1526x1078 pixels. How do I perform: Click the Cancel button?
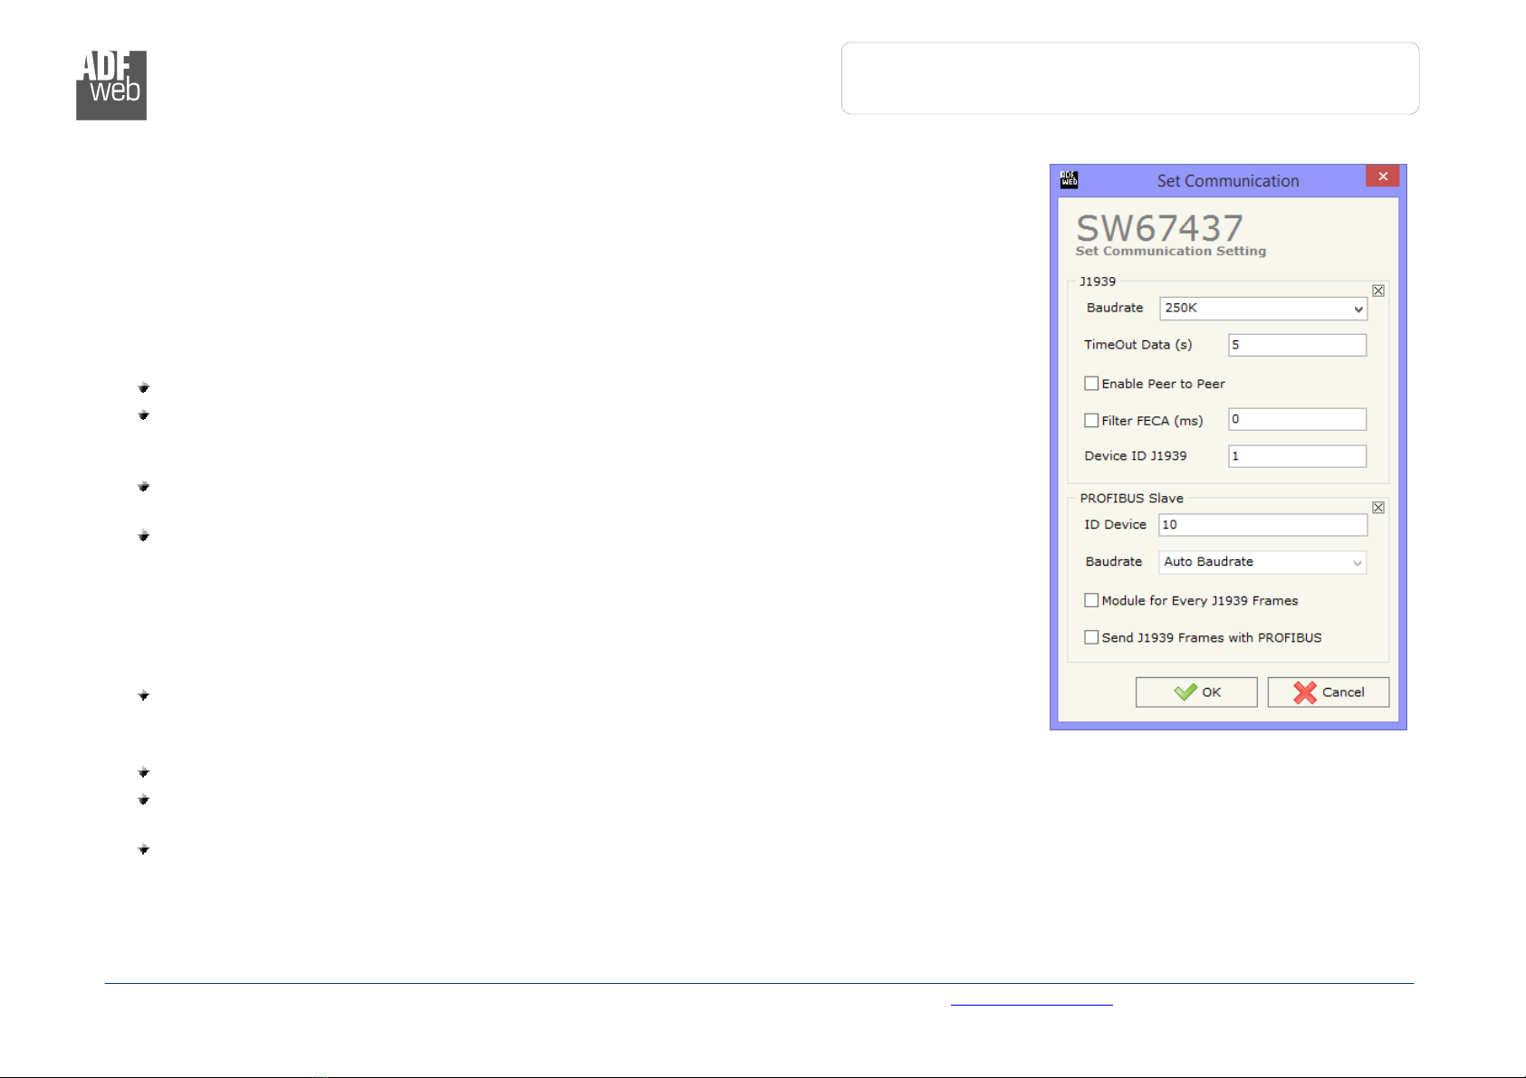[1329, 692]
